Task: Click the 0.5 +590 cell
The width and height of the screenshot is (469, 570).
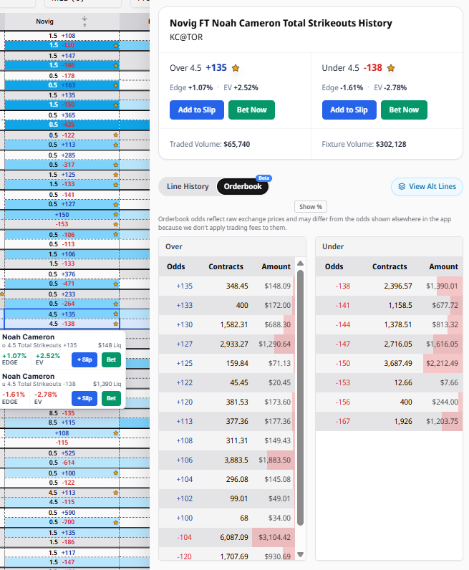Action: [x=62, y=513]
